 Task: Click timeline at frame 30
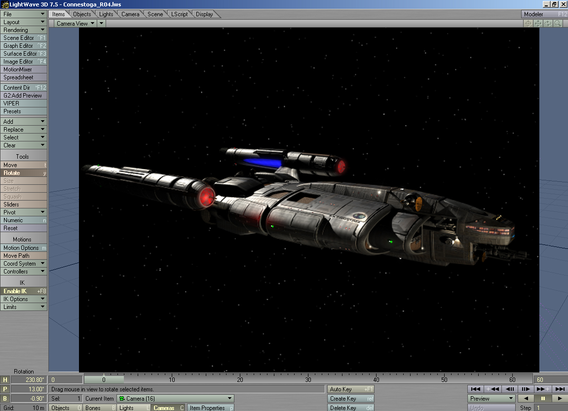click(308, 379)
